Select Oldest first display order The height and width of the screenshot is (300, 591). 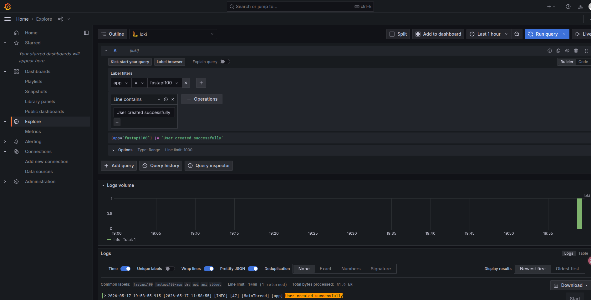(567, 269)
